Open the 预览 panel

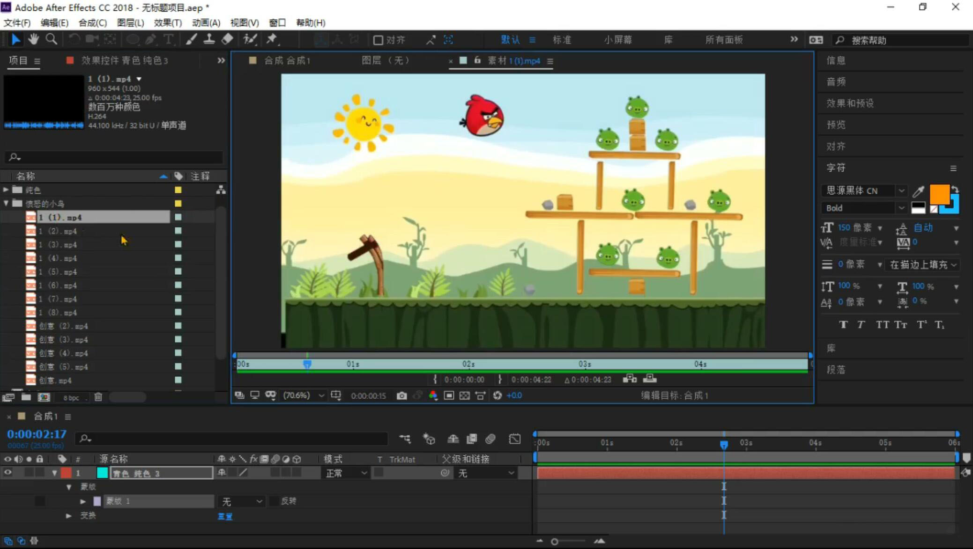836,125
